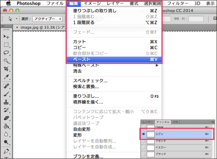Switch to the レイヤー panel tab
Screen dimensions: 217x159
[148, 122]
